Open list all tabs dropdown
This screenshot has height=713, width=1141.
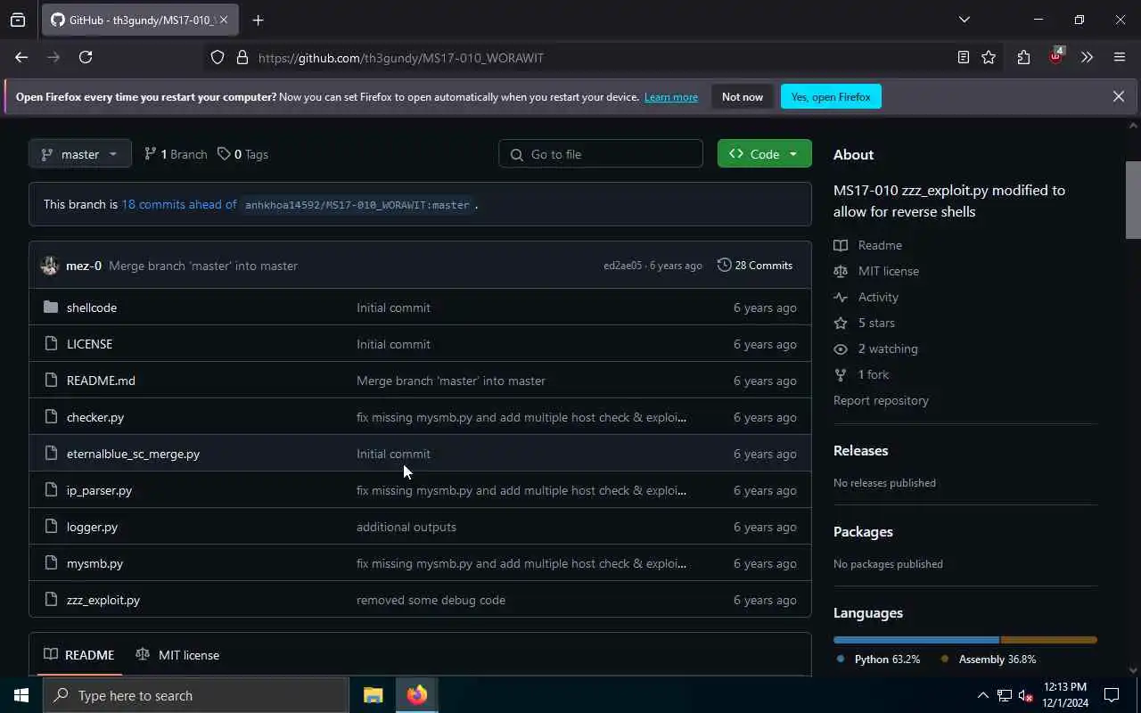tap(964, 20)
